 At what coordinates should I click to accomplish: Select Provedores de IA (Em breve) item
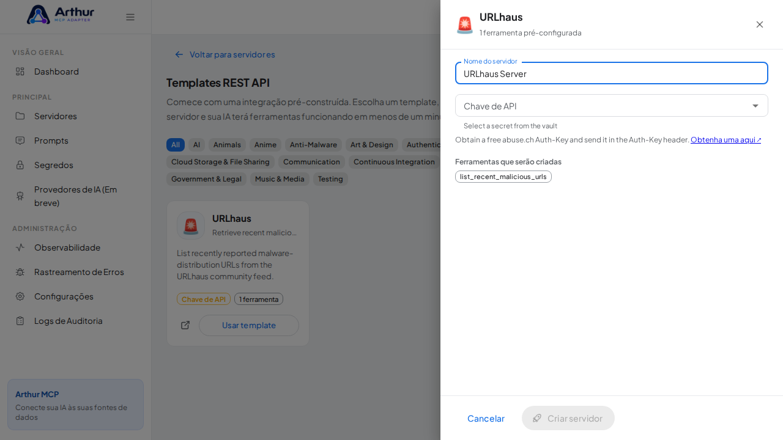[x=76, y=196]
